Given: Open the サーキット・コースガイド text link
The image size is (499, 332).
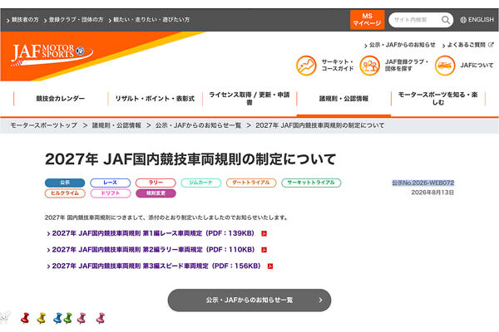Looking at the screenshot, I should click(338, 65).
